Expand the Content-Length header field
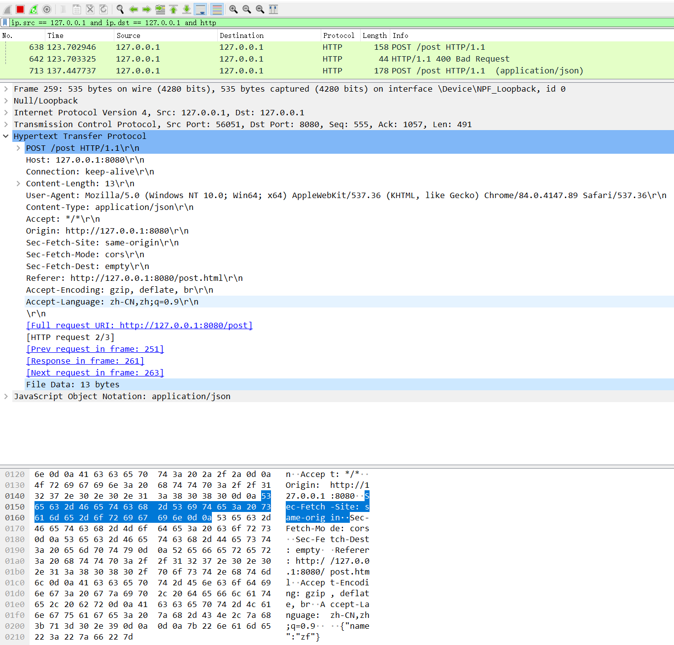Image resolution: width=674 pixels, height=645 pixels. [x=18, y=184]
